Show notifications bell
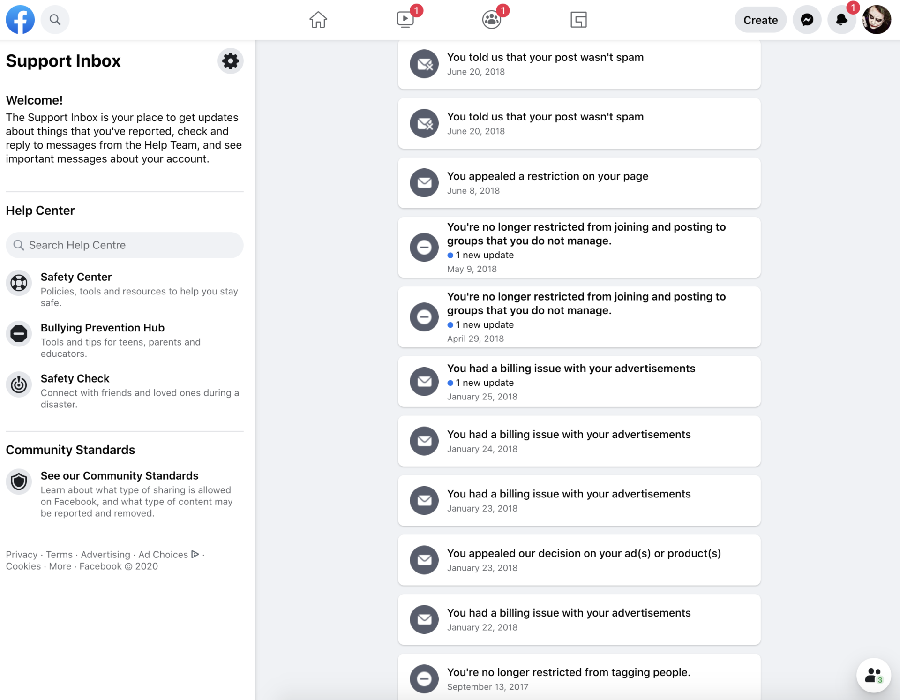This screenshot has height=700, width=900. click(841, 20)
